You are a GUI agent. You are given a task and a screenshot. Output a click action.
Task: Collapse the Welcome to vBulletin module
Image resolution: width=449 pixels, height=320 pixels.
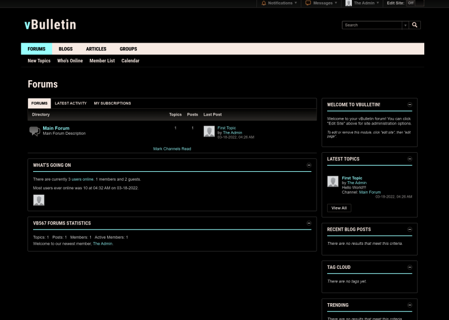pos(410,104)
